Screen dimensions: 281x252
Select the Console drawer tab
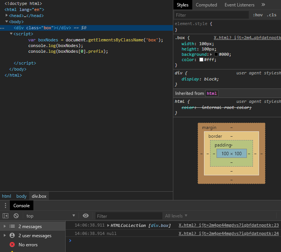22,206
